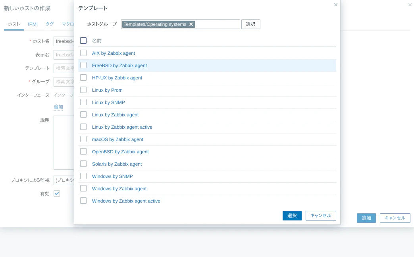Focus the テンプレート search field in host form
The image size is (414, 257).
point(64,68)
